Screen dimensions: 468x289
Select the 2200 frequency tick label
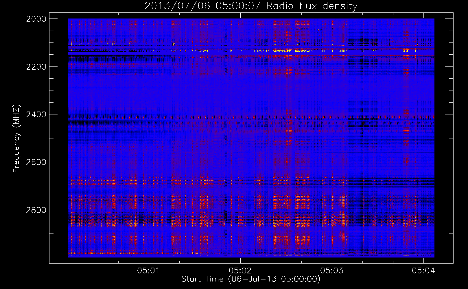(x=36, y=67)
